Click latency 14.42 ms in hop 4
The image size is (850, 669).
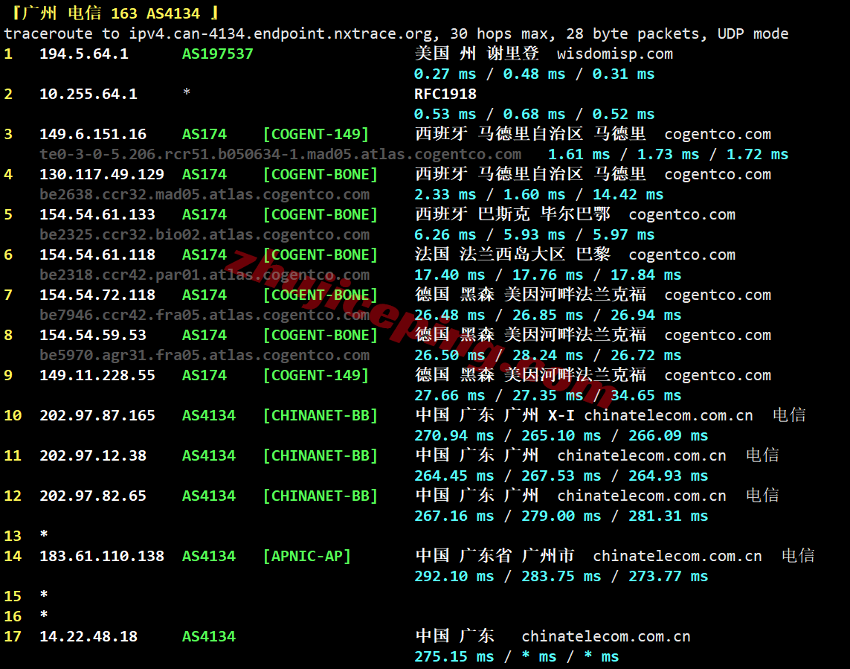628,194
